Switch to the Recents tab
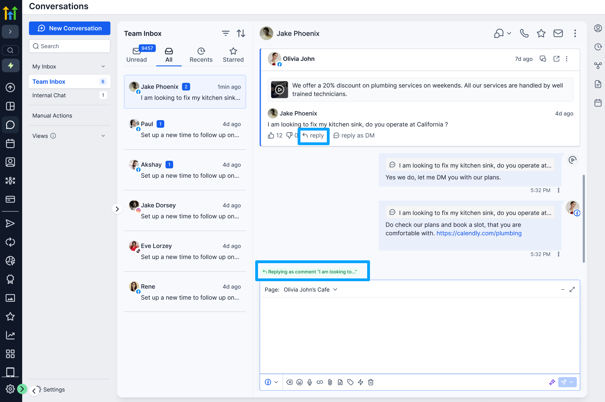The width and height of the screenshot is (605, 402). coord(201,55)
